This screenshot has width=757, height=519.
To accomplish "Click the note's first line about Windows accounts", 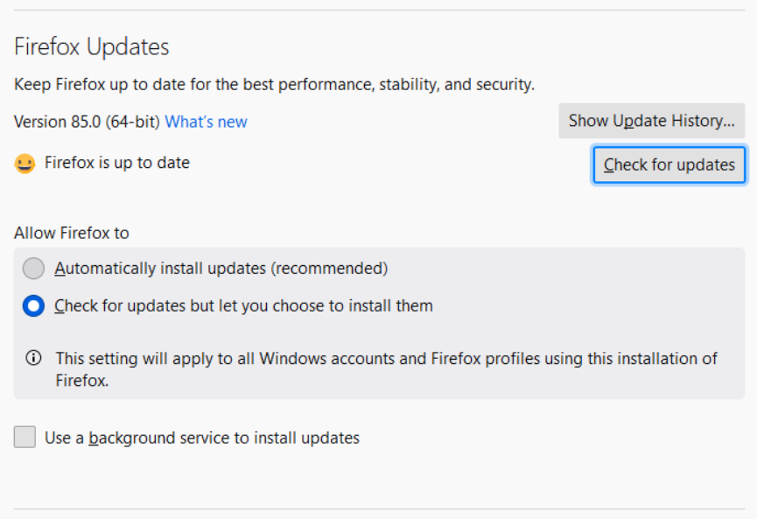I will [x=386, y=358].
